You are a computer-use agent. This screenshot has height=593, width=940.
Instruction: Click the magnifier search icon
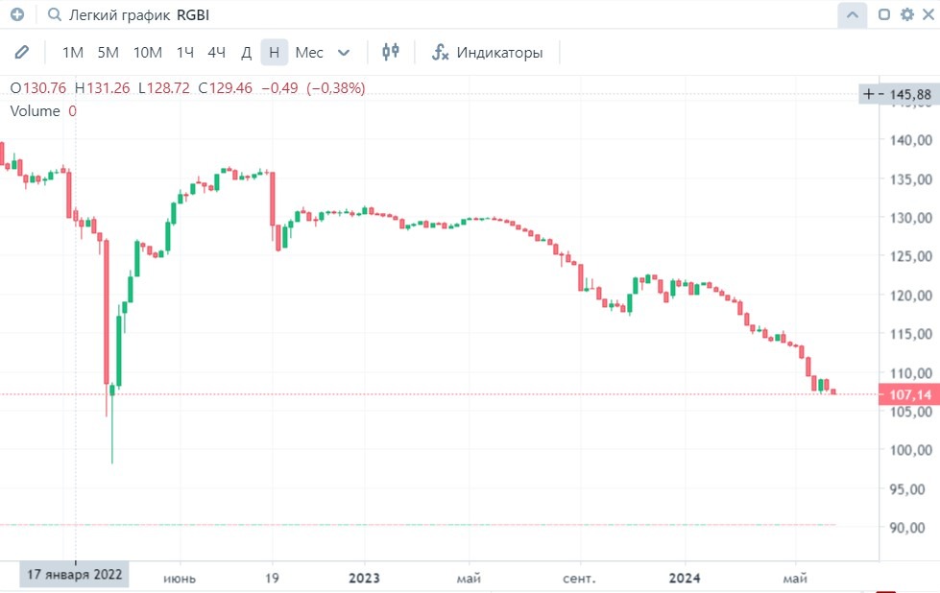(54, 15)
